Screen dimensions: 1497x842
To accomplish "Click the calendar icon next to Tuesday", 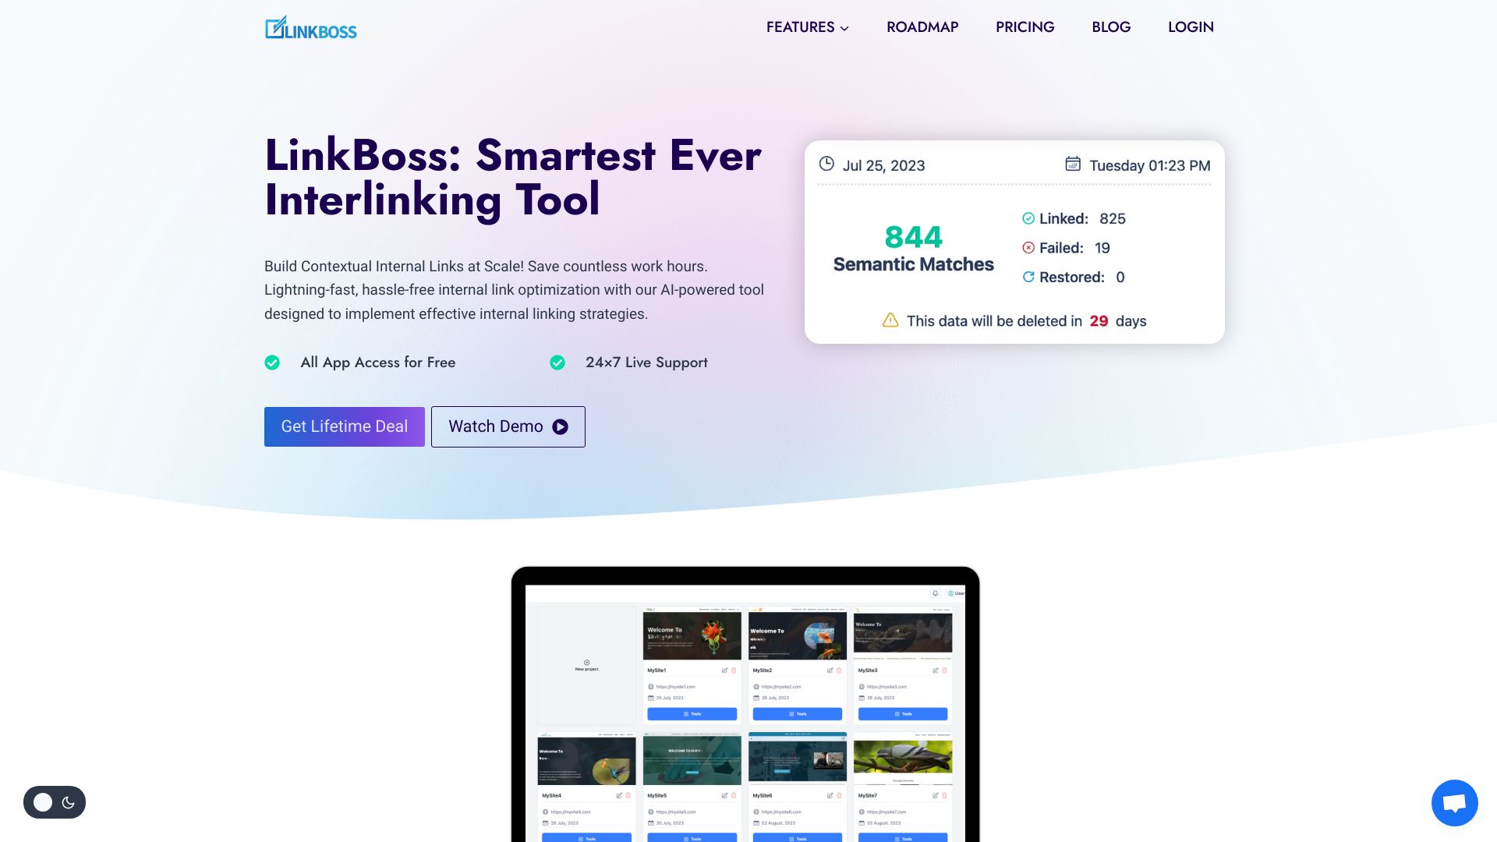I will (x=1072, y=165).
